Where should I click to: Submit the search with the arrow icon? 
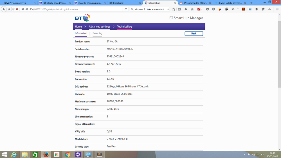pyautogui.click(x=168, y=9)
